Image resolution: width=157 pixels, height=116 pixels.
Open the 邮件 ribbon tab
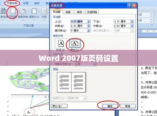(x=37, y=3)
